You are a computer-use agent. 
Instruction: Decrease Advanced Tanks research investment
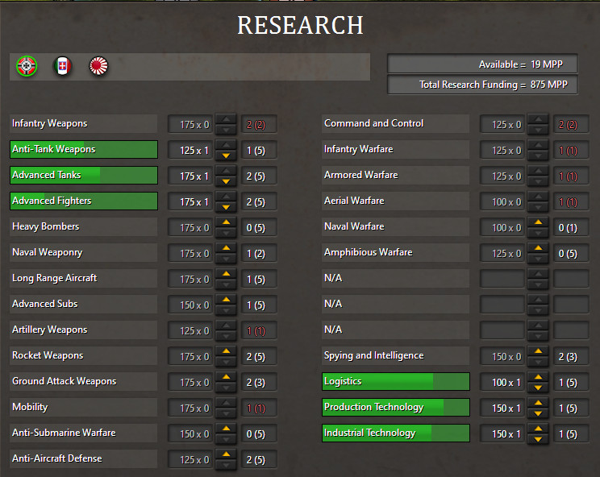click(226, 181)
